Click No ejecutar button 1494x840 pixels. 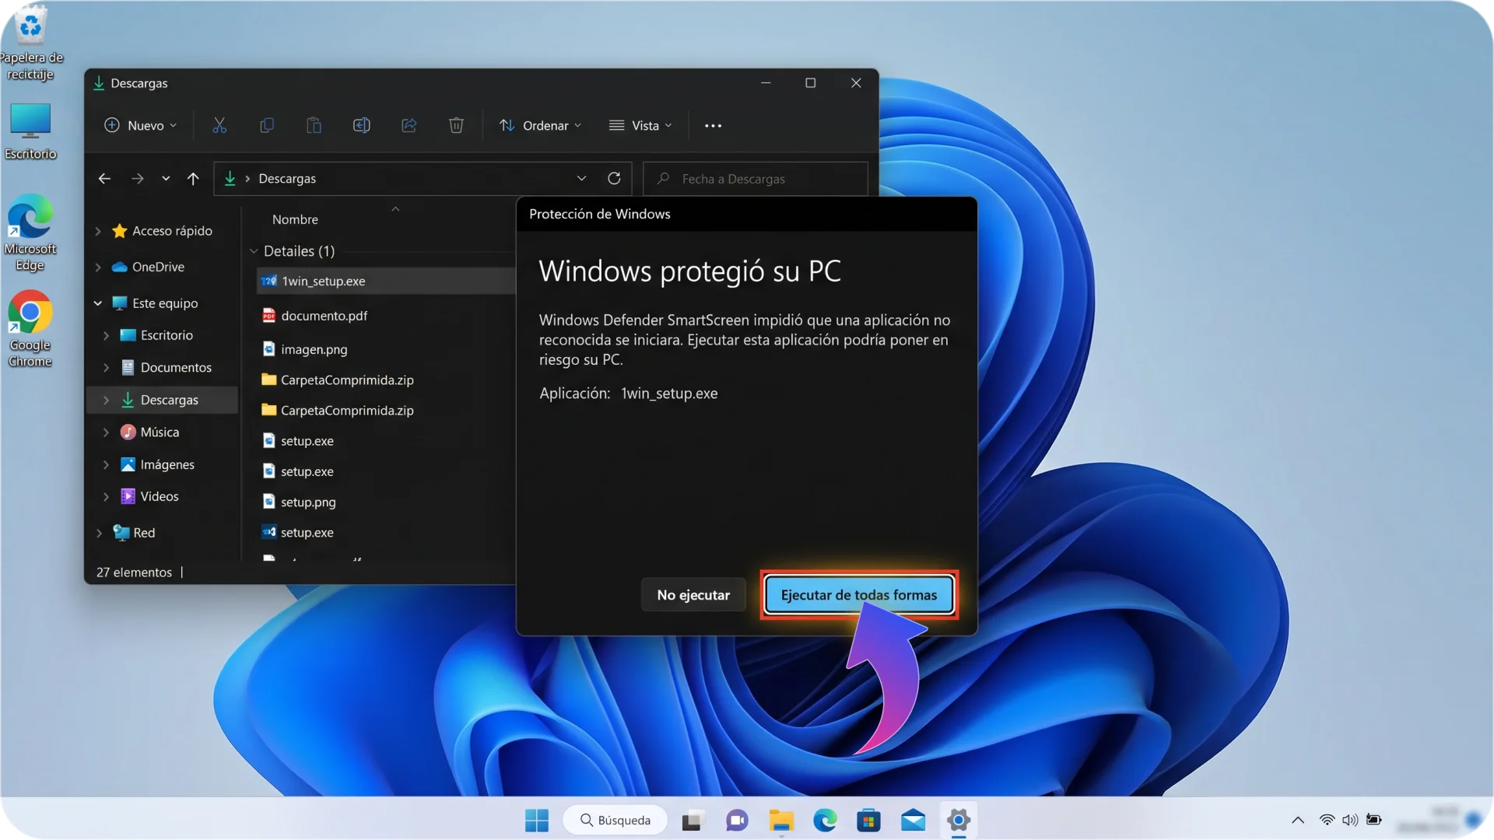point(693,595)
